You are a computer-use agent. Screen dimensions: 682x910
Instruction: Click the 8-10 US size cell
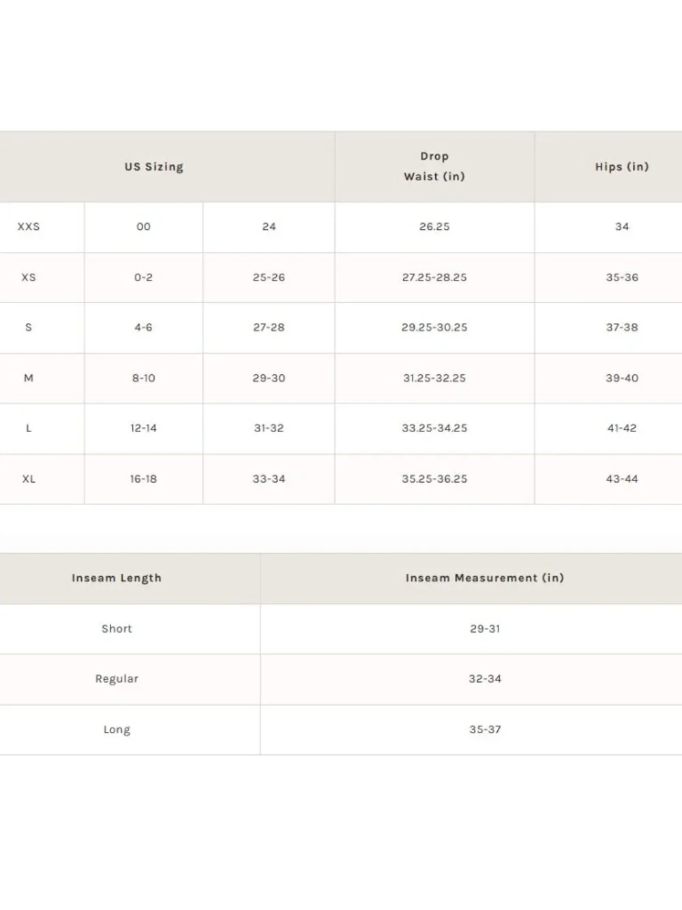pyautogui.click(x=143, y=378)
